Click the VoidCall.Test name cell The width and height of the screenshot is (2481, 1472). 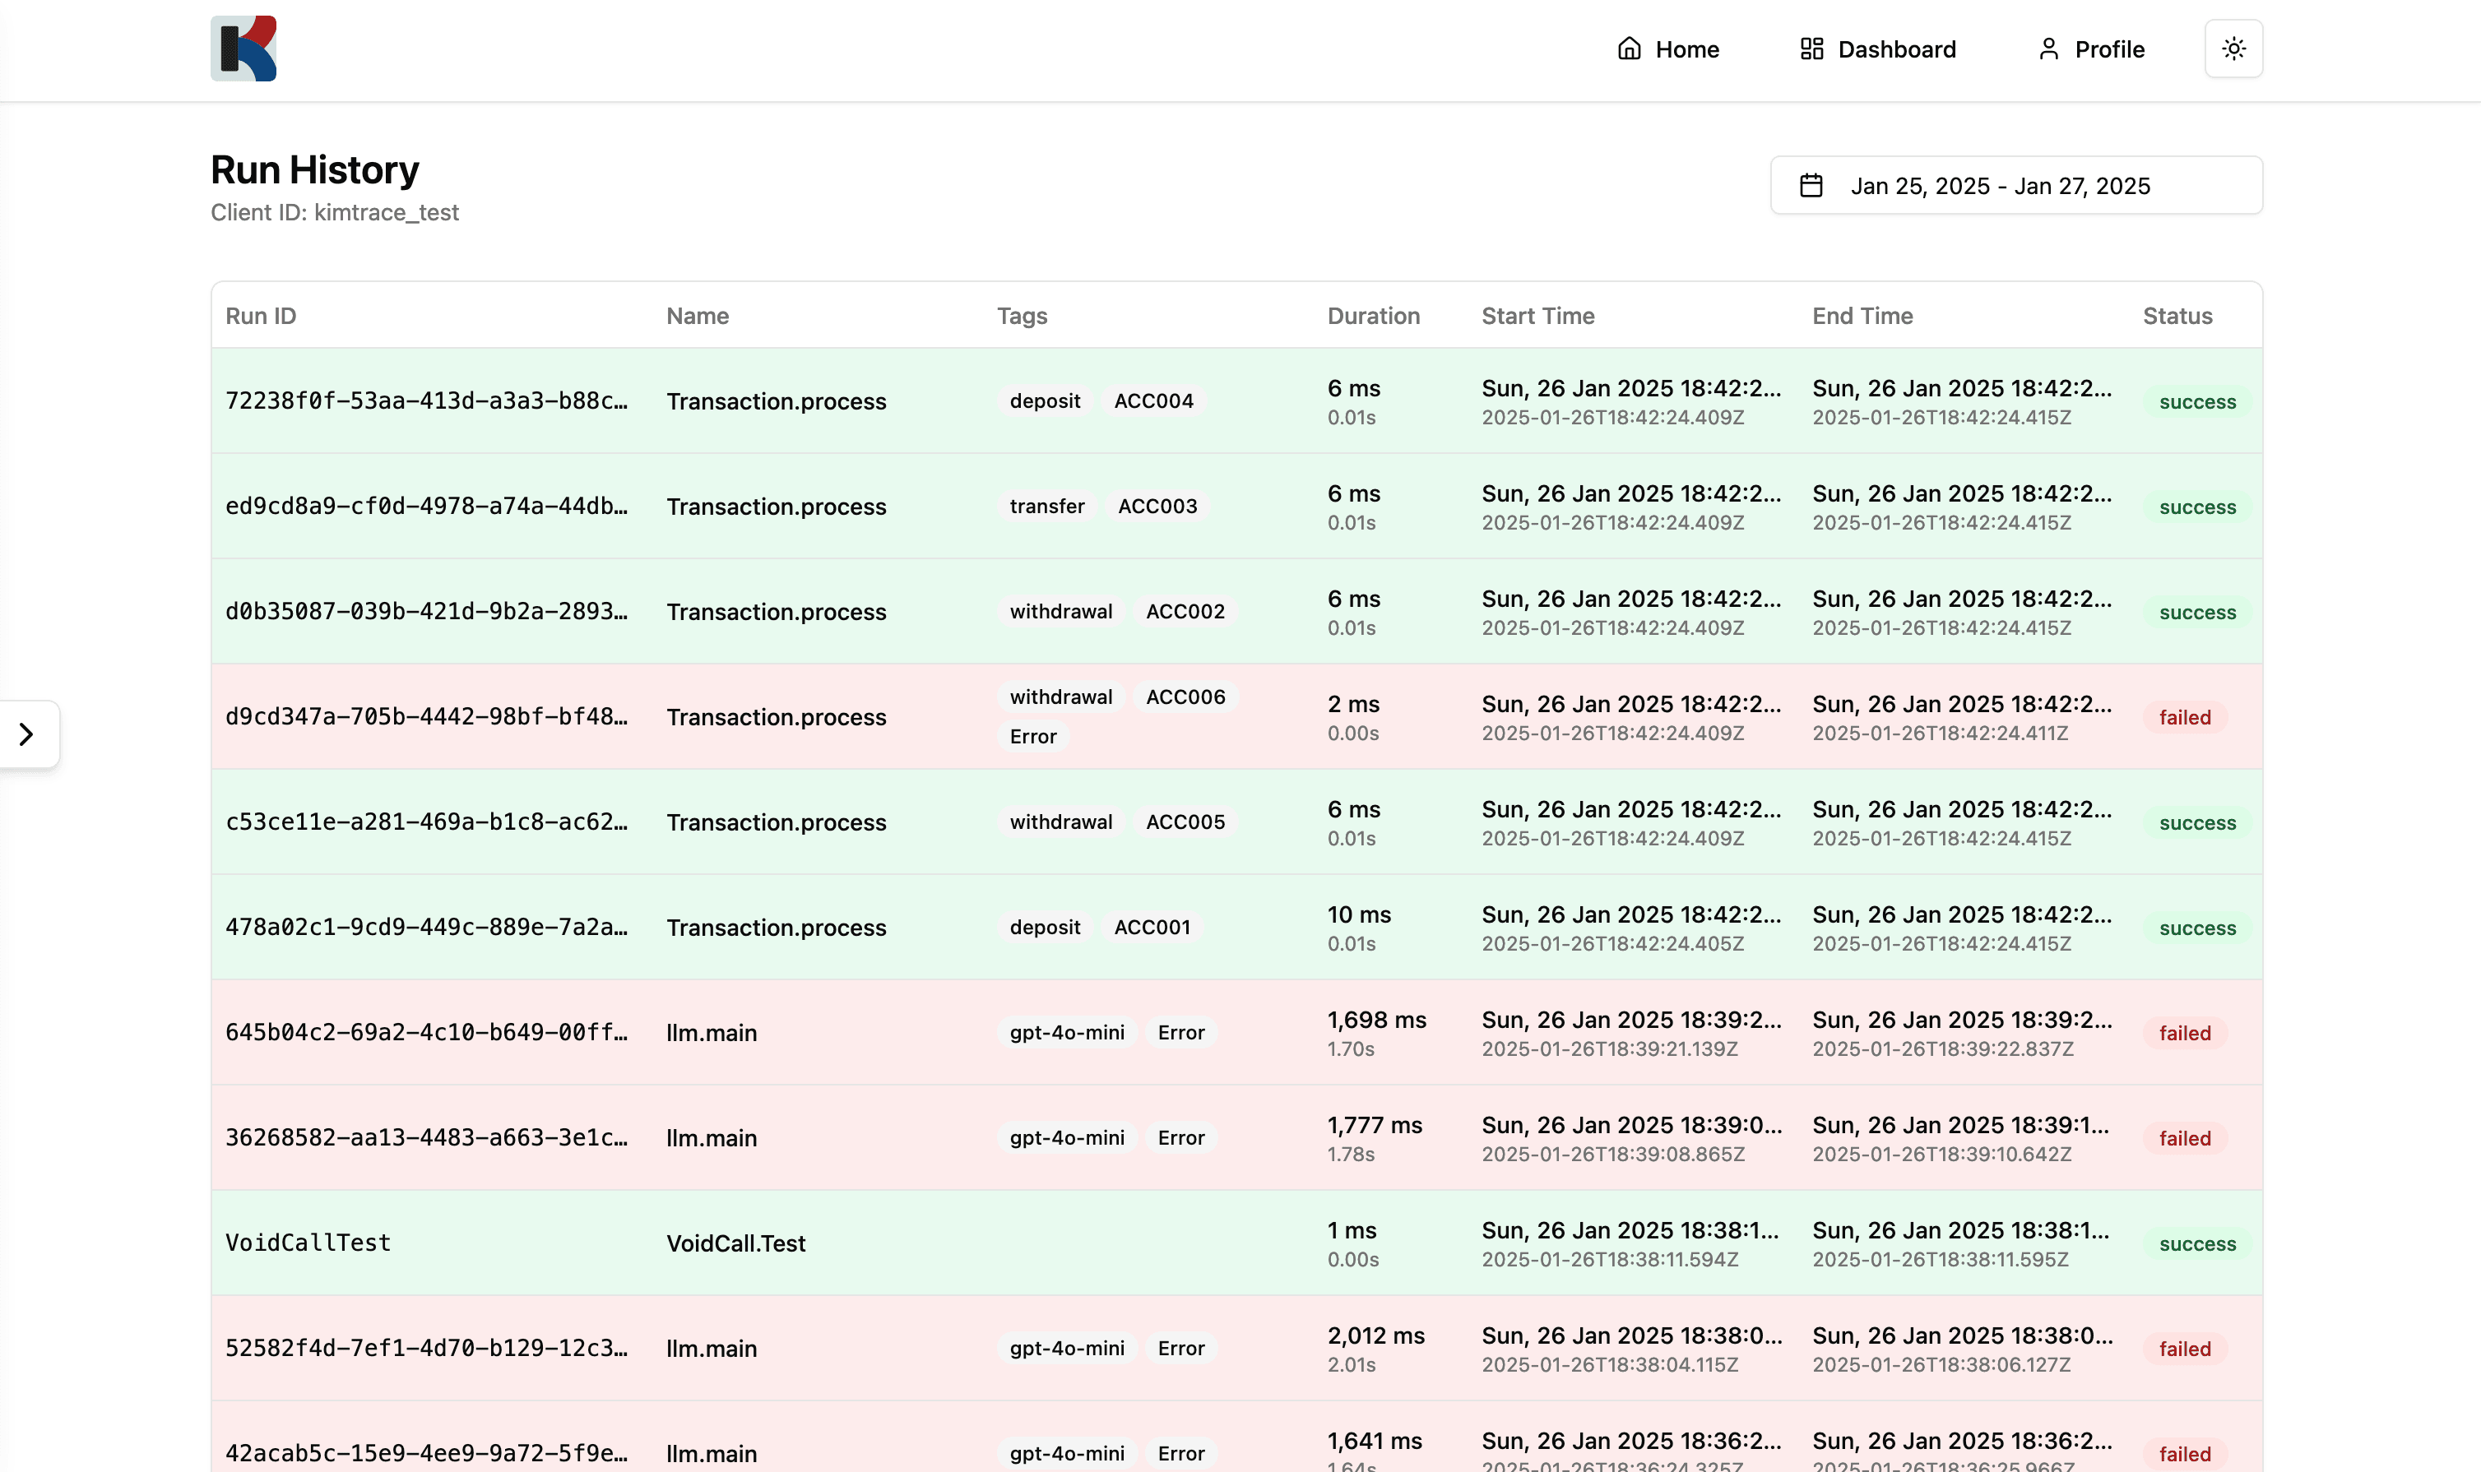(735, 1243)
